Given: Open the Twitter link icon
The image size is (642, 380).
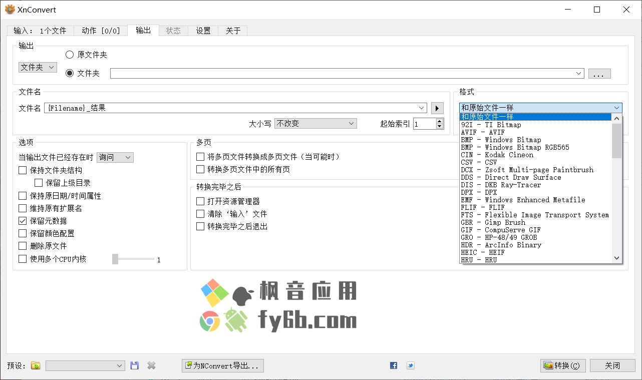Looking at the screenshot, I should click(410, 365).
